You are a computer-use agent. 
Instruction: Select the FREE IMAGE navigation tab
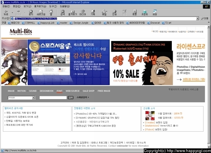coord(104,91)
